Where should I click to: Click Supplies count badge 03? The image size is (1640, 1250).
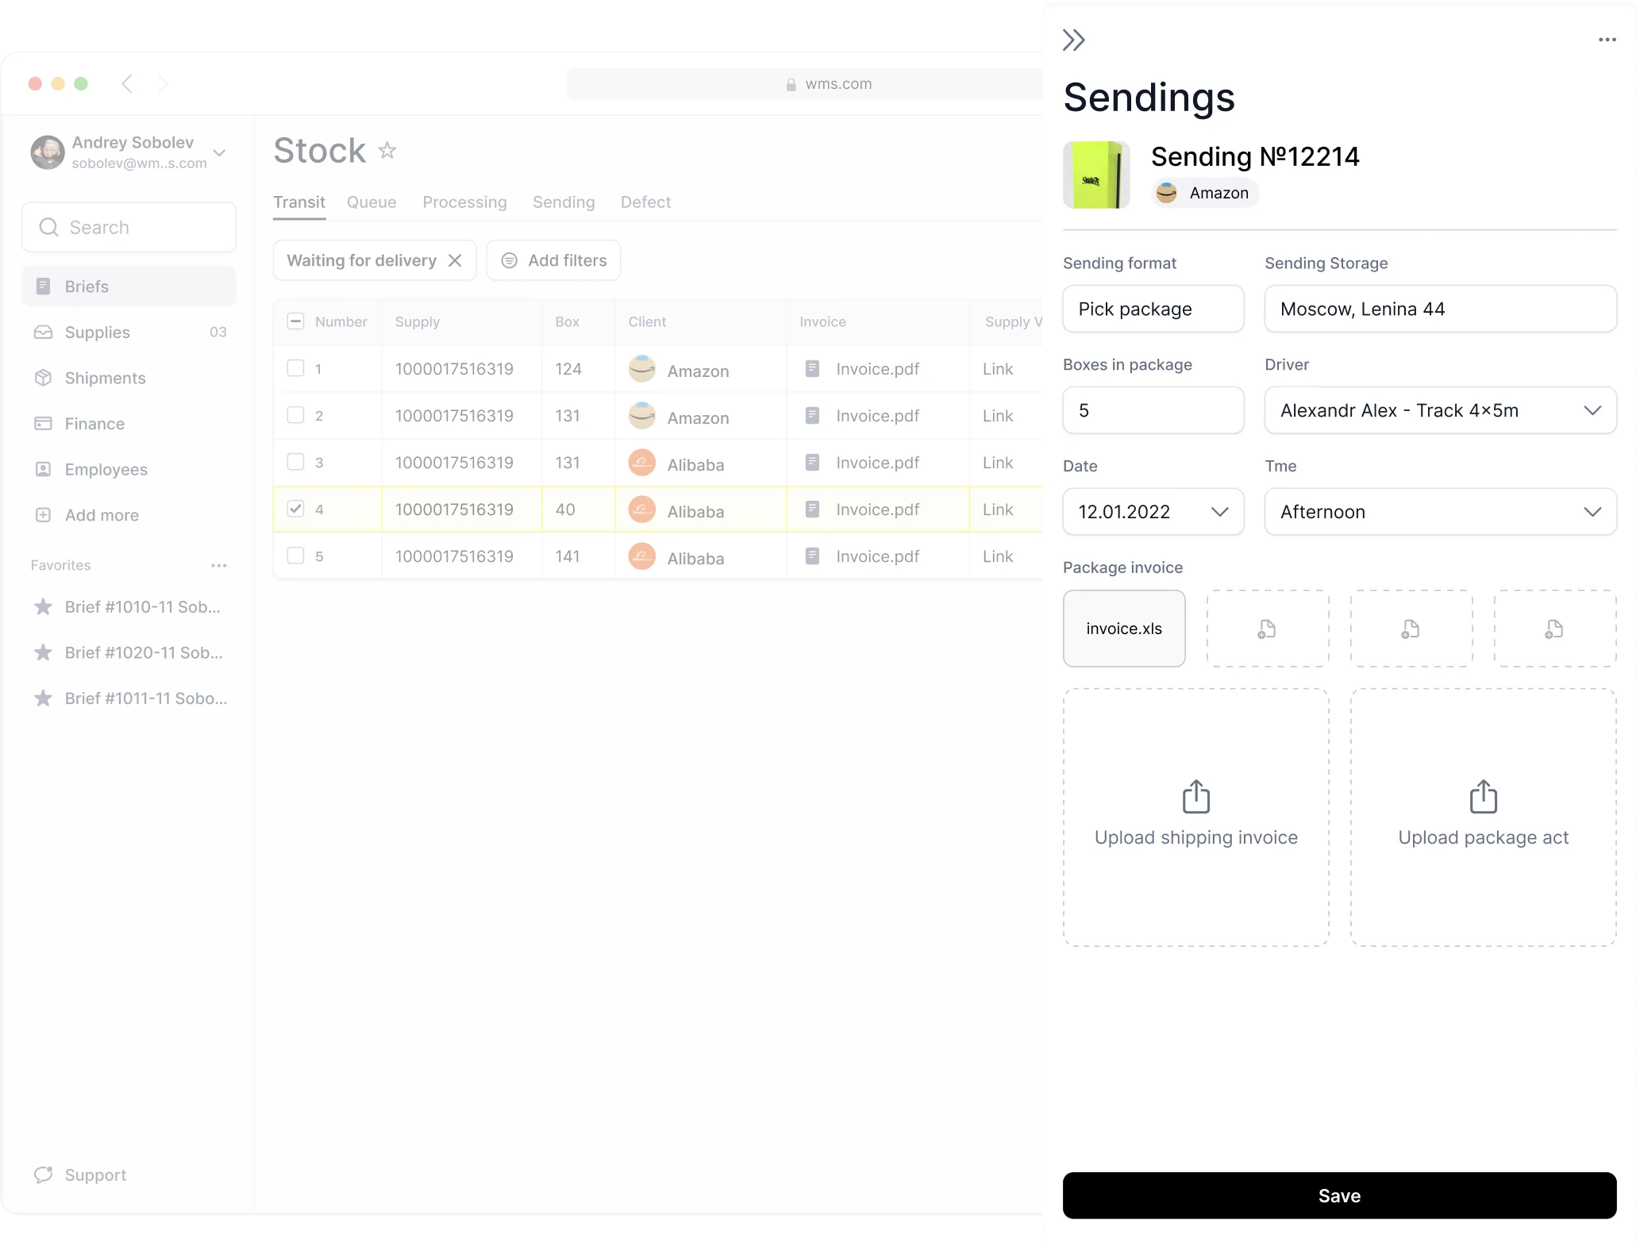coord(218,332)
